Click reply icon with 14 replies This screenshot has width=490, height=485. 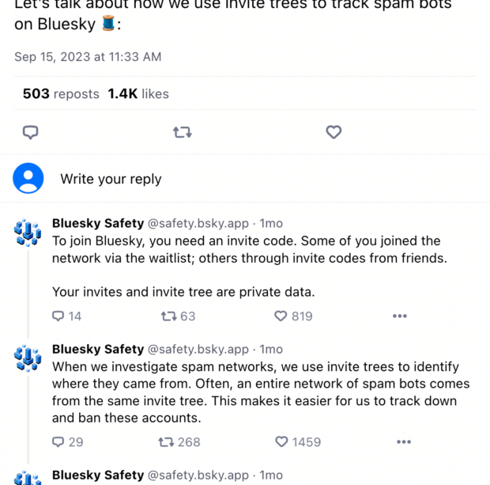click(x=58, y=316)
